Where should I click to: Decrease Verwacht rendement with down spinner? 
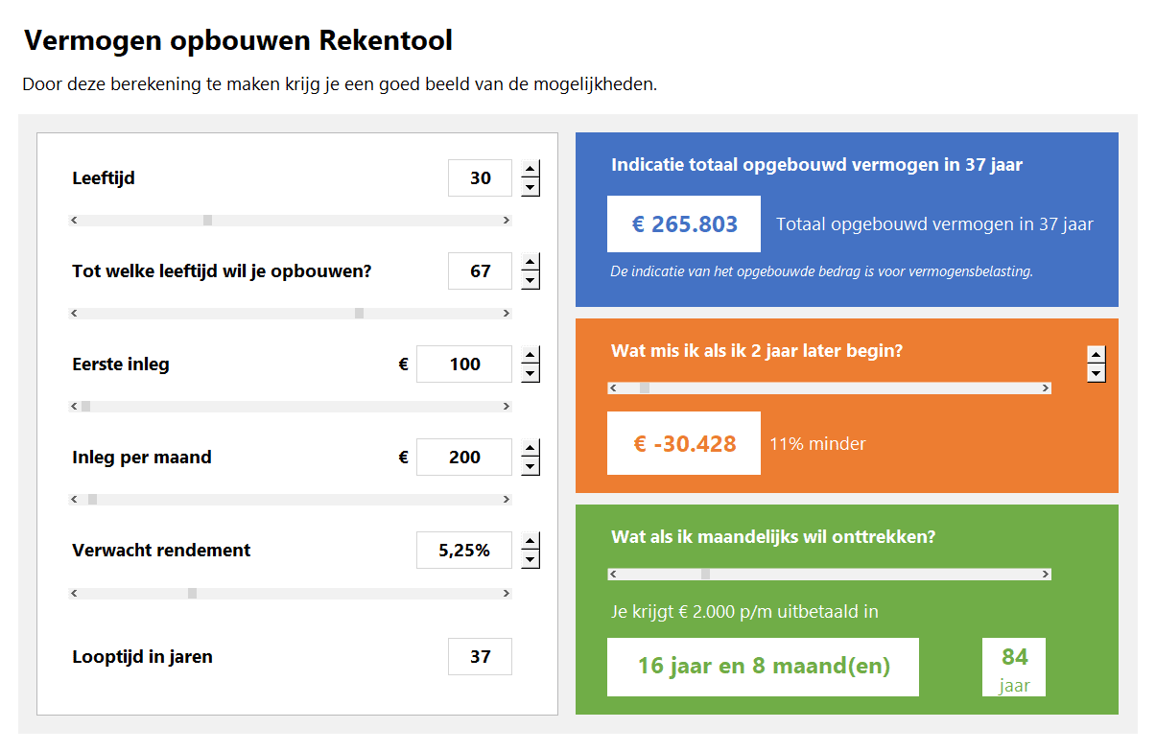(x=531, y=560)
